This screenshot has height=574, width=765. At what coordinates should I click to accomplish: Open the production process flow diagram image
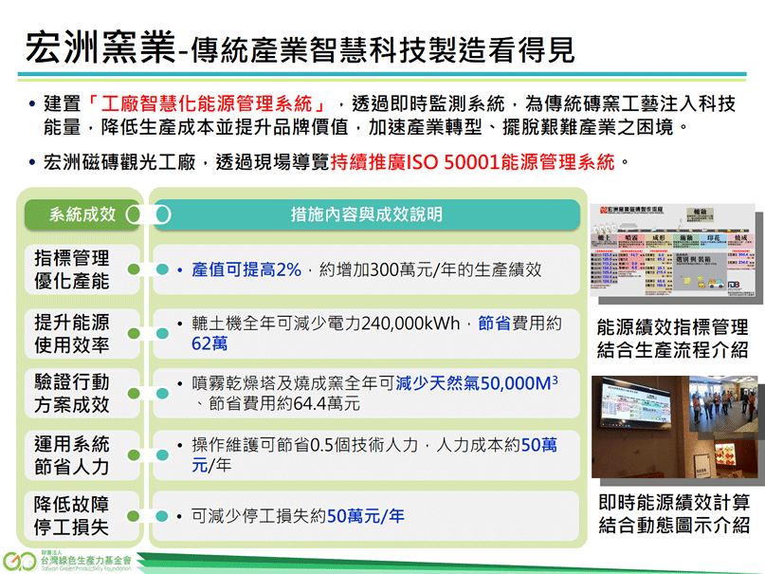[673, 250]
